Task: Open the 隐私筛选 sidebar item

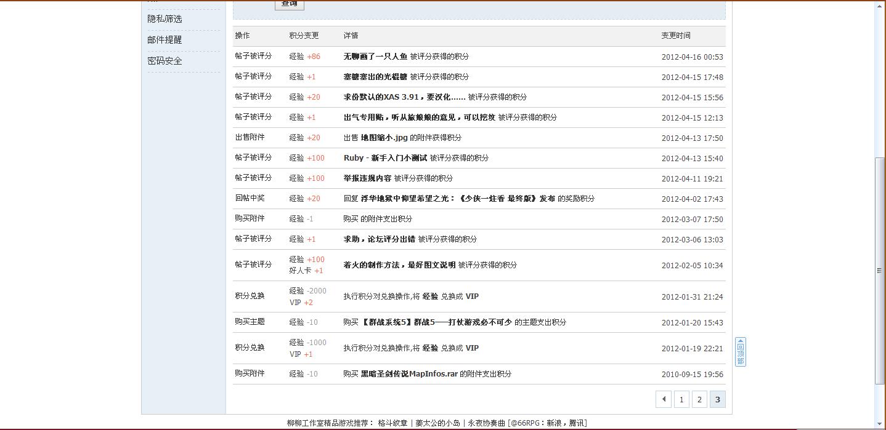Action: 165,19
